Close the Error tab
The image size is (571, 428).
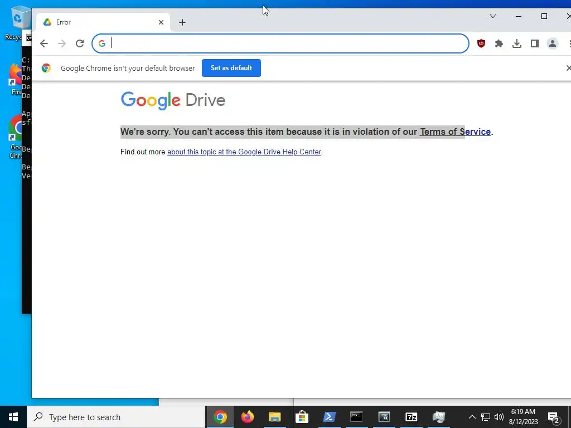click(161, 22)
